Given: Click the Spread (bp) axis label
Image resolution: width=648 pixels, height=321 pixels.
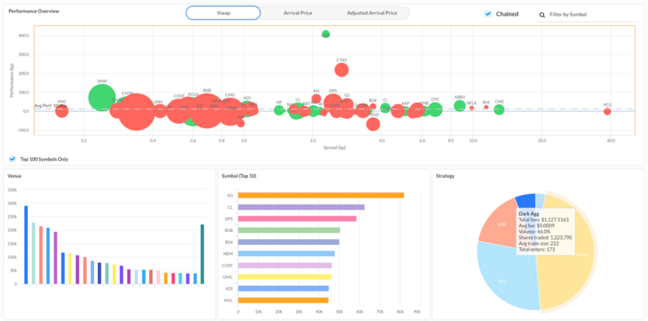Looking at the screenshot, I should 335,147.
